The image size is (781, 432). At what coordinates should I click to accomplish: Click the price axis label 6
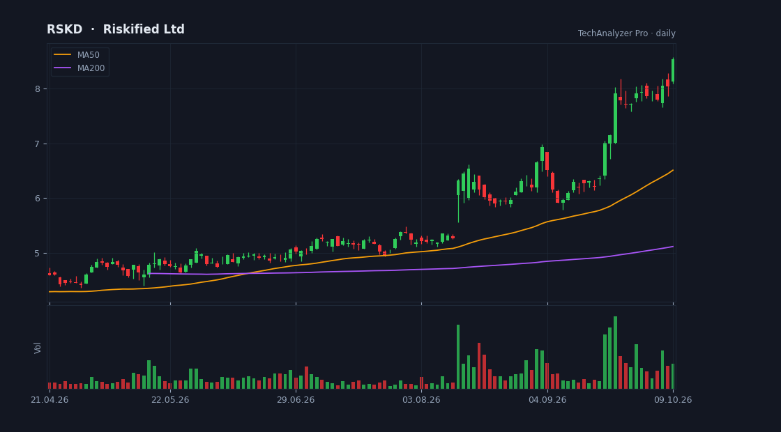[x=38, y=199]
